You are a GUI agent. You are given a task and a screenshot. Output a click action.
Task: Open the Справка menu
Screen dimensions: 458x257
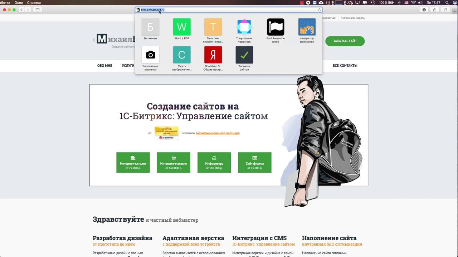point(34,2)
